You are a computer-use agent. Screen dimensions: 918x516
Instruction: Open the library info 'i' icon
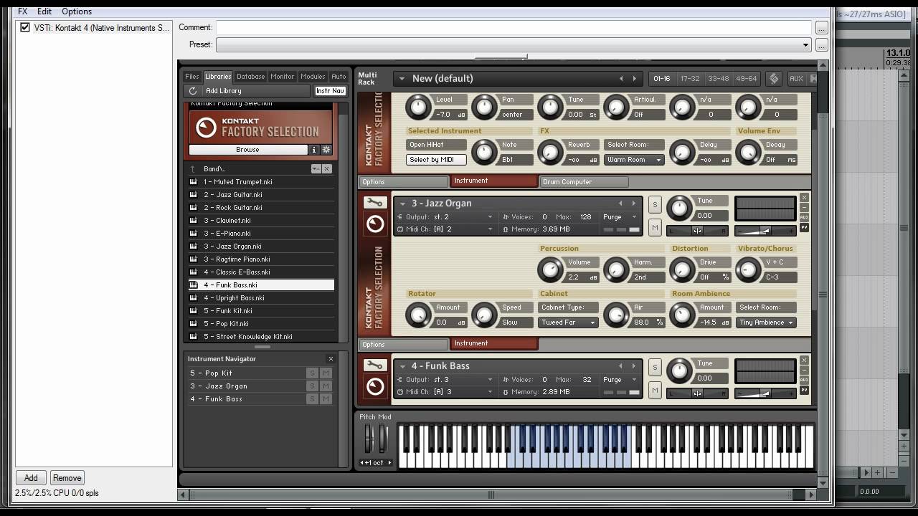tap(313, 150)
